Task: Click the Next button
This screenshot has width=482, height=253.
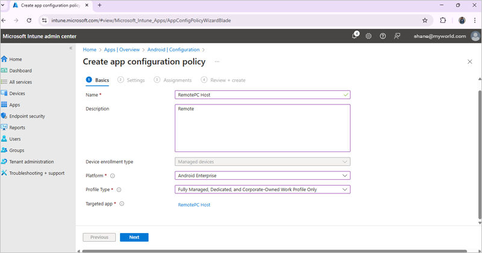Action: [x=134, y=237]
